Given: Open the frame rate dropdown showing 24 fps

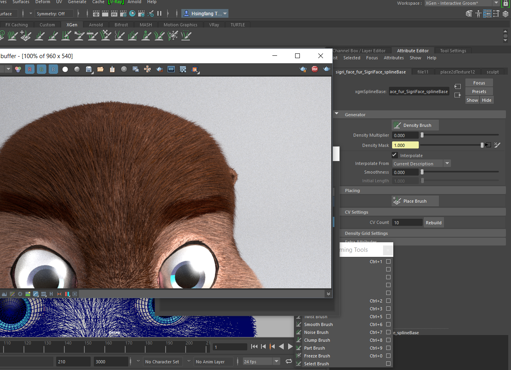Looking at the screenshot, I should pos(276,361).
